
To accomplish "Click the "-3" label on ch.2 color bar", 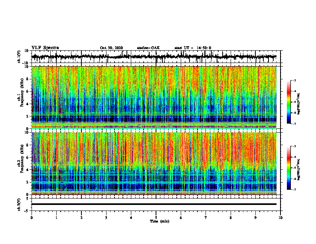I will coord(294,146).
